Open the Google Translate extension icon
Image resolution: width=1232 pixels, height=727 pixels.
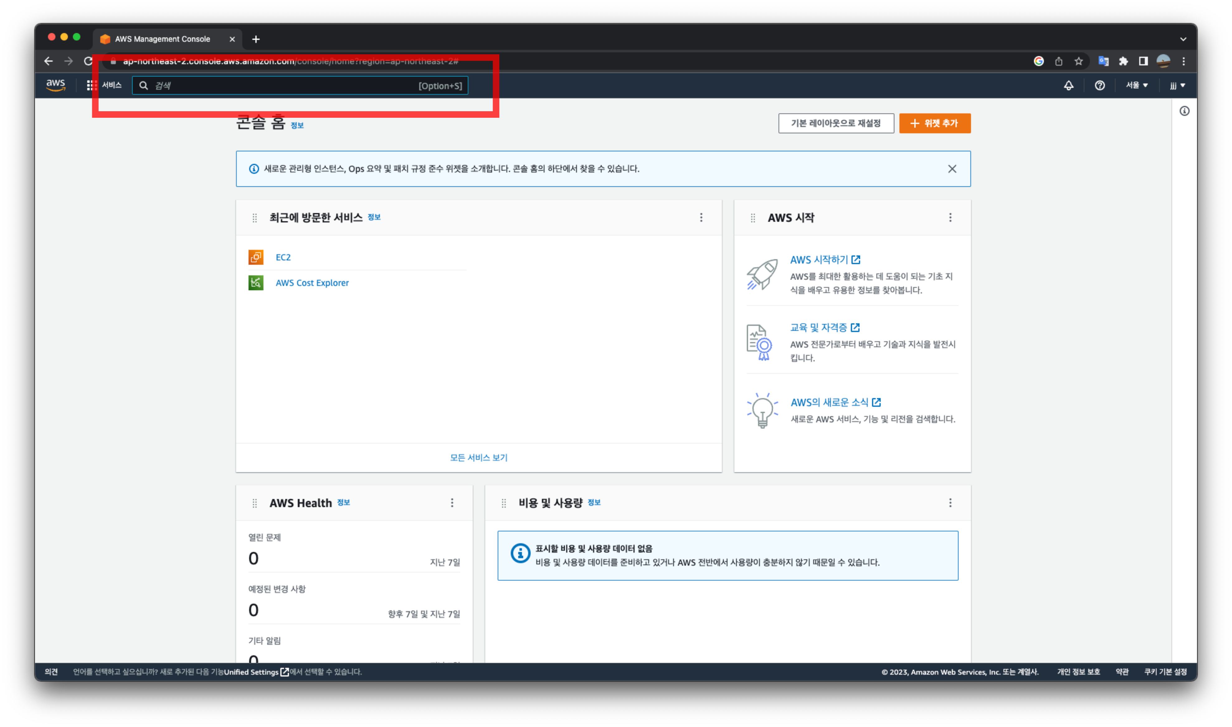tap(1103, 61)
